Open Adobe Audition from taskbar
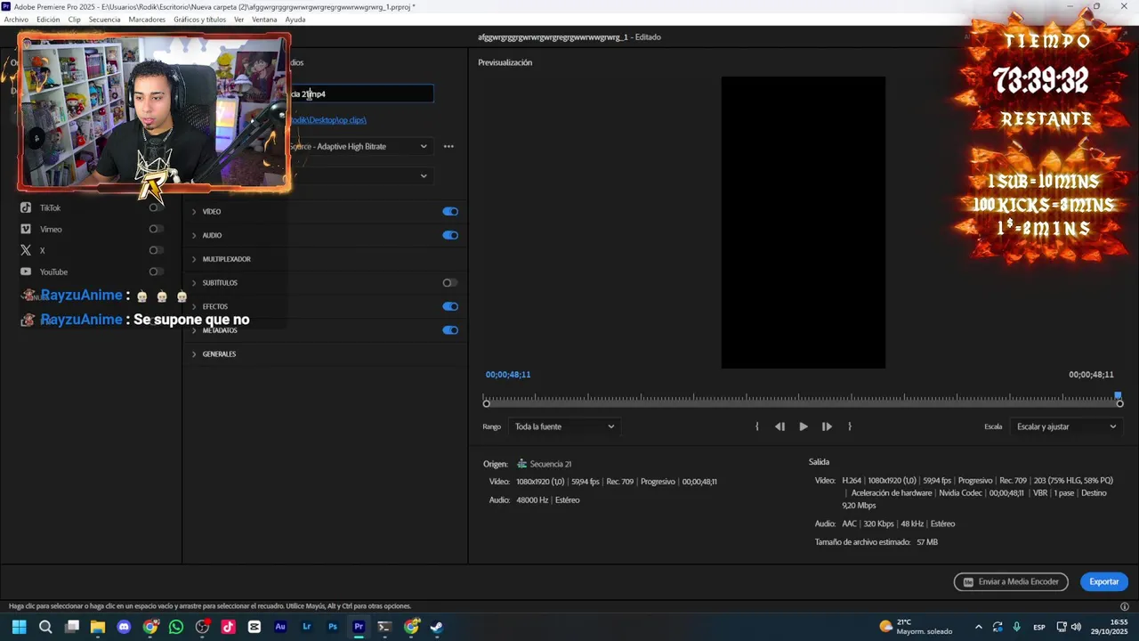The height and width of the screenshot is (641, 1139). 280,627
